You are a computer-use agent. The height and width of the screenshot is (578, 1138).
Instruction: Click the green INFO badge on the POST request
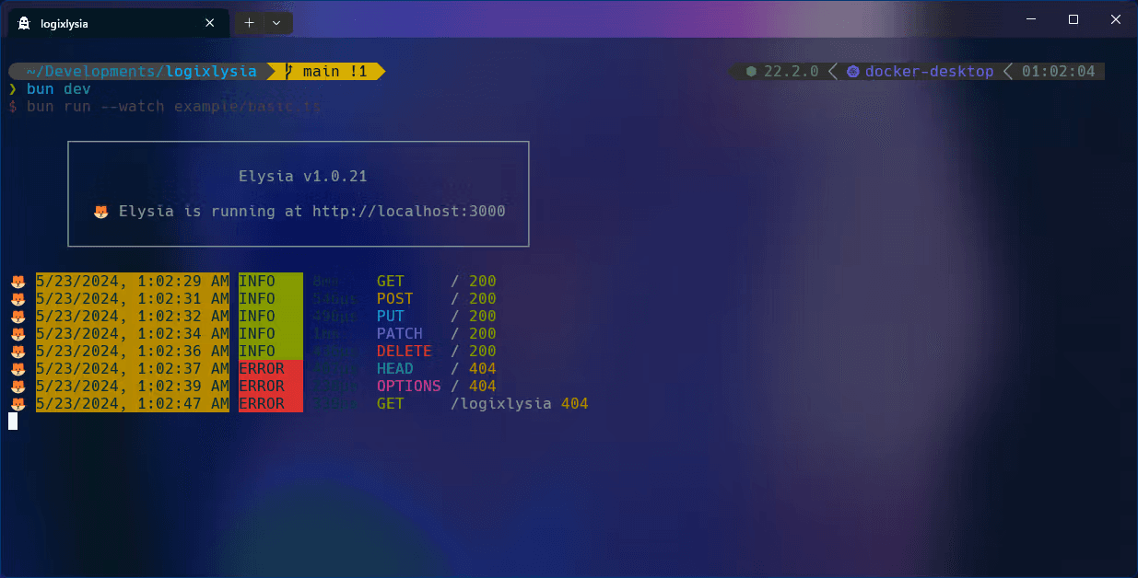coord(270,299)
